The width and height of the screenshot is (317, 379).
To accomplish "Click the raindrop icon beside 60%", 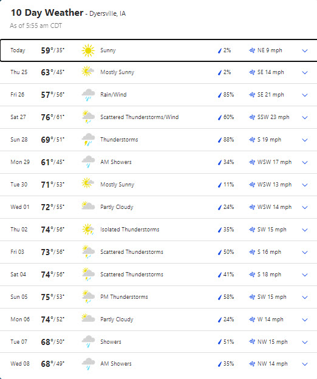I will pyautogui.click(x=220, y=117).
